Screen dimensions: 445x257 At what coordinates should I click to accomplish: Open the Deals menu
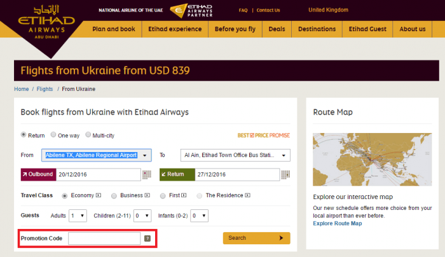(277, 29)
